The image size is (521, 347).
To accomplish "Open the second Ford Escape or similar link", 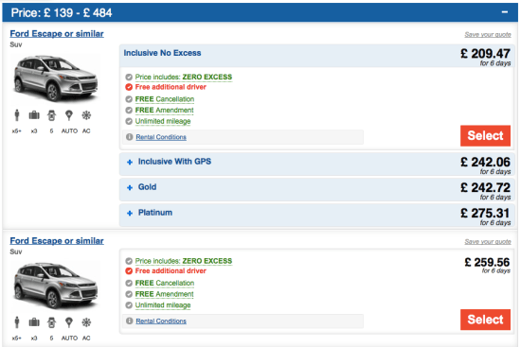I will 57,241.
